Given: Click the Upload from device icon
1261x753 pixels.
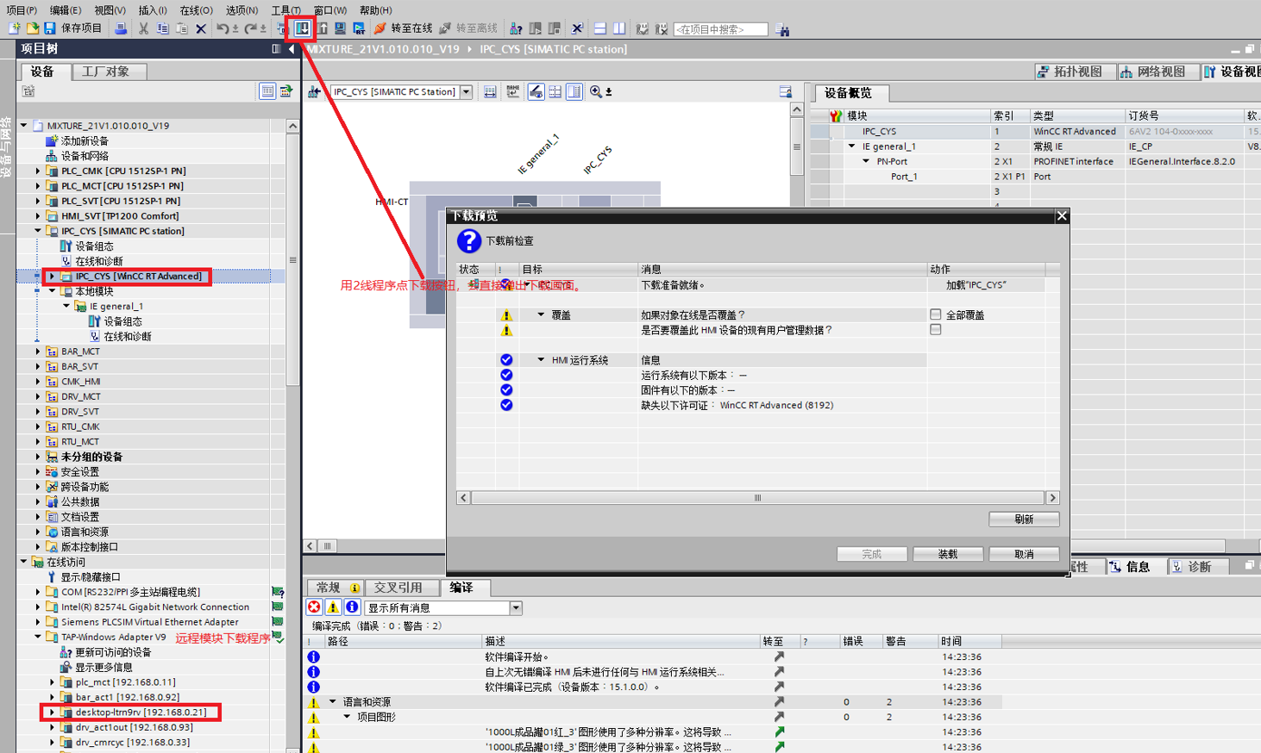Looking at the screenshot, I should (x=322, y=28).
